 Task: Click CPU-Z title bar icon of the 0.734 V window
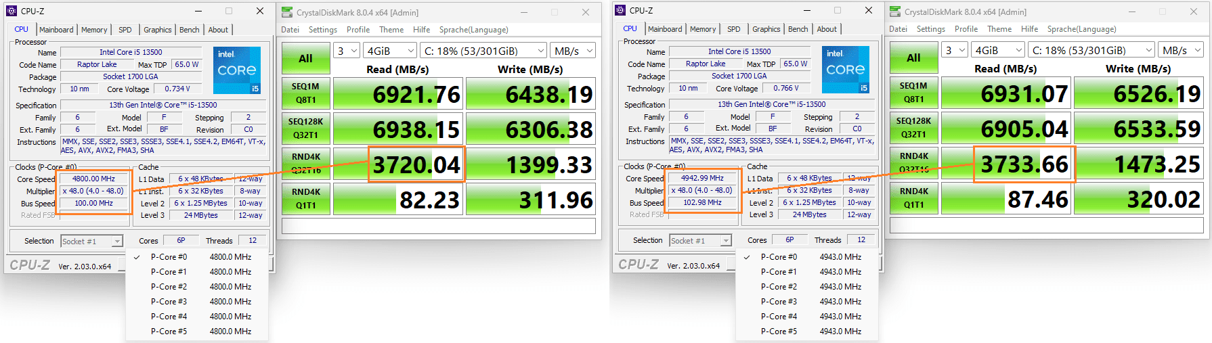pyautogui.click(x=12, y=11)
